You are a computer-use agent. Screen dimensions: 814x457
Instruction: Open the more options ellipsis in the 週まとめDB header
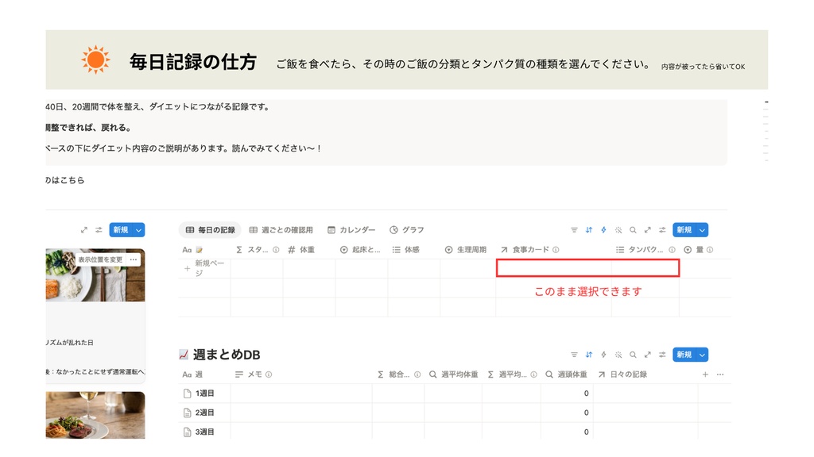click(720, 374)
